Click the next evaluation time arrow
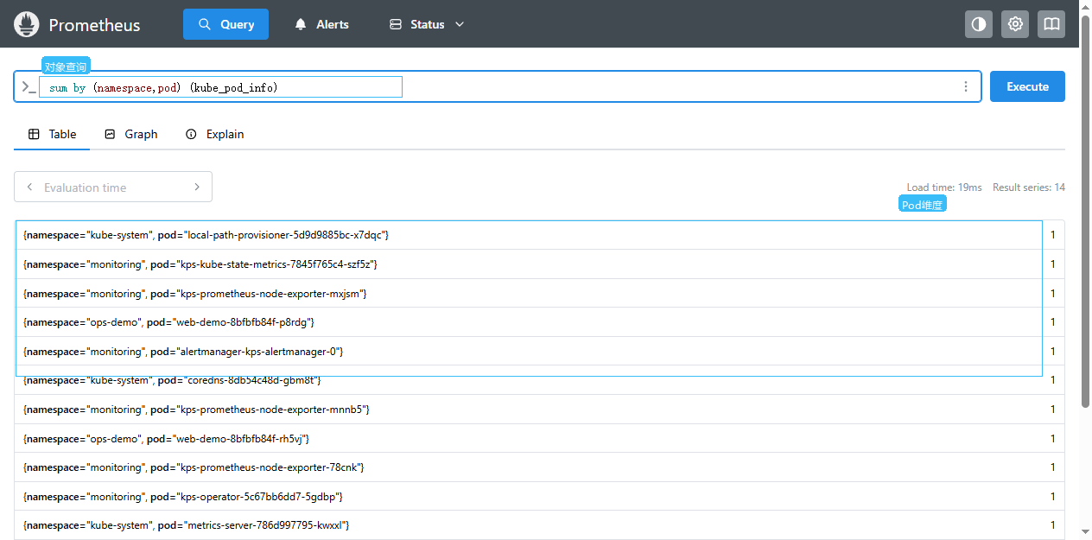Screen dimensions: 1092x540 pyautogui.click(x=197, y=187)
